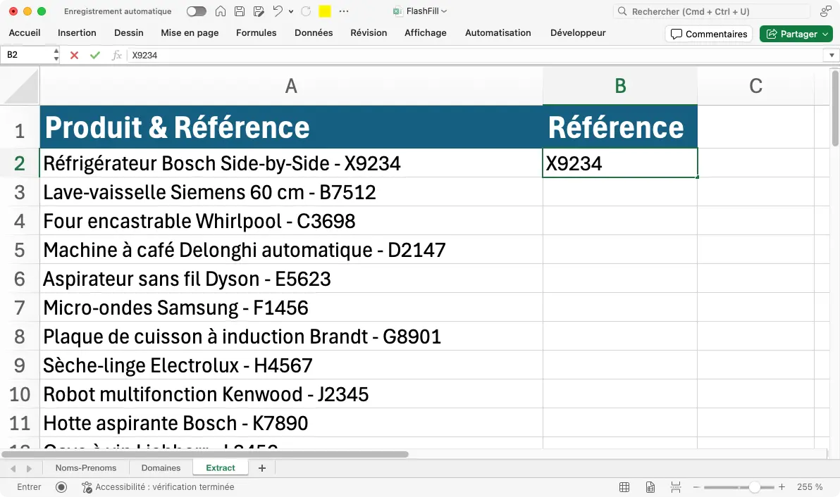Open the Affichage ribbon tab
The width and height of the screenshot is (840, 497).
[426, 32]
